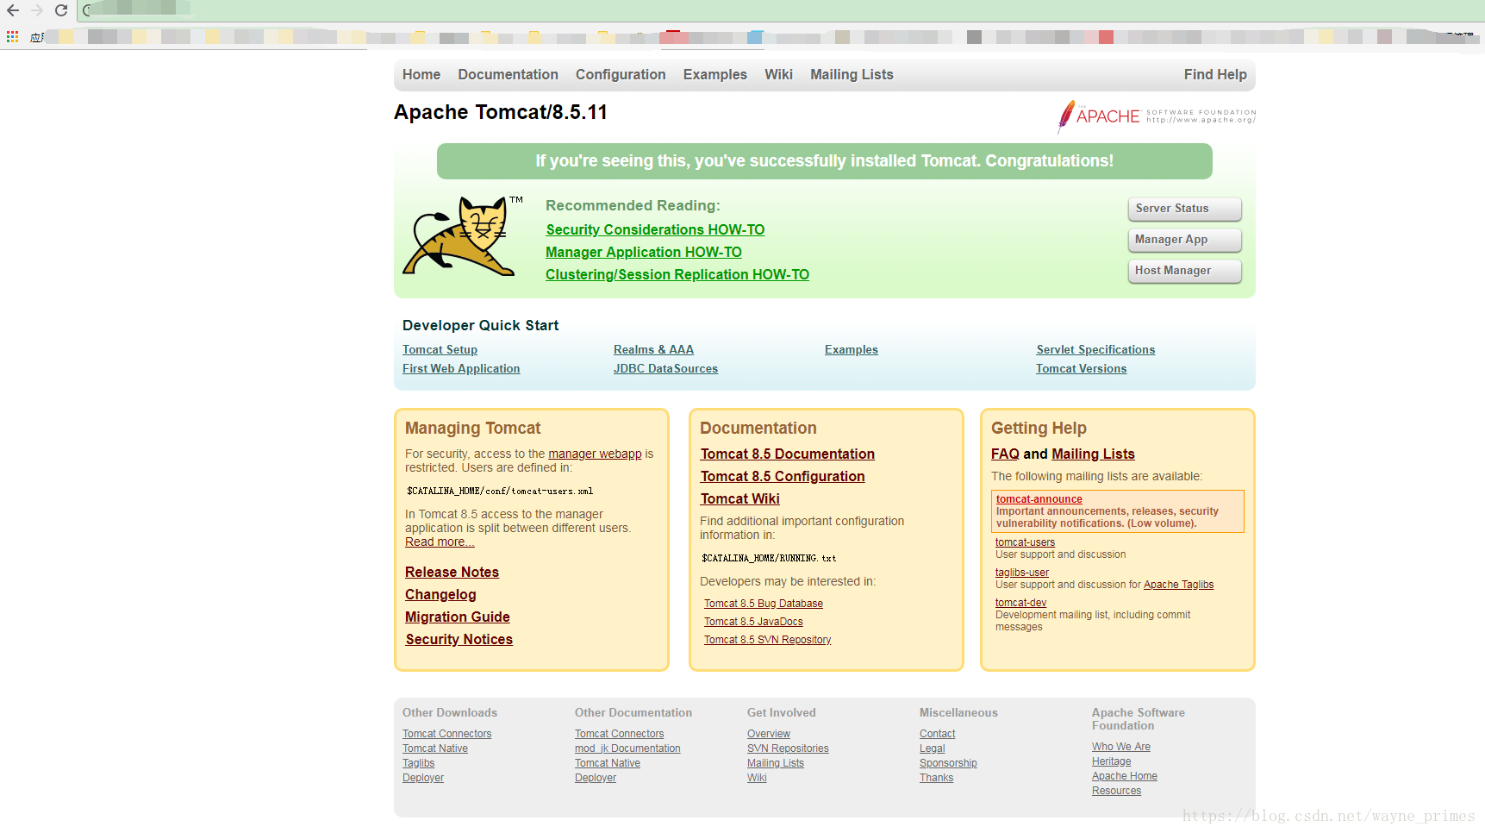
Task: Open Migration Guide link
Action: pos(458,617)
